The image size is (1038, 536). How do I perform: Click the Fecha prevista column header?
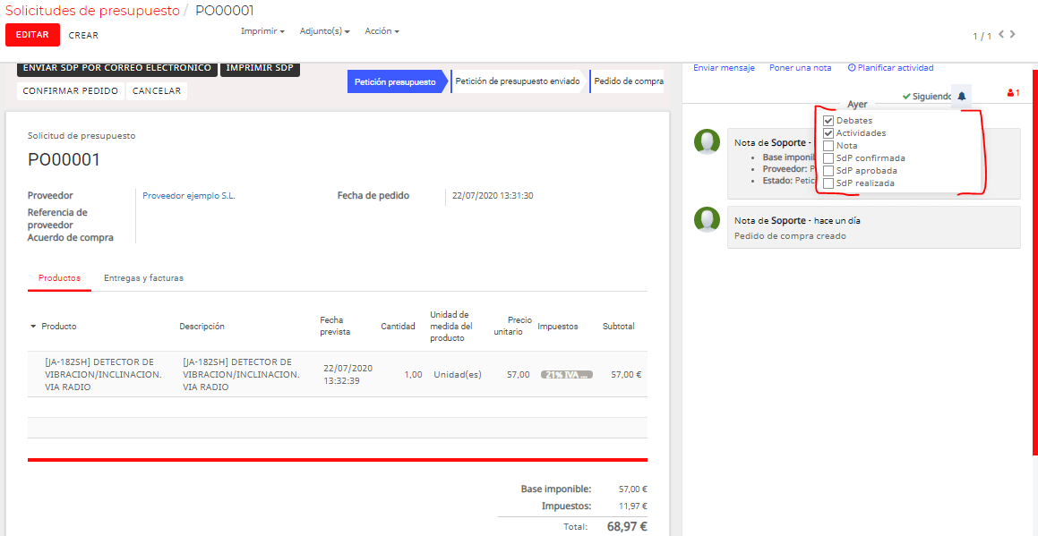point(335,327)
